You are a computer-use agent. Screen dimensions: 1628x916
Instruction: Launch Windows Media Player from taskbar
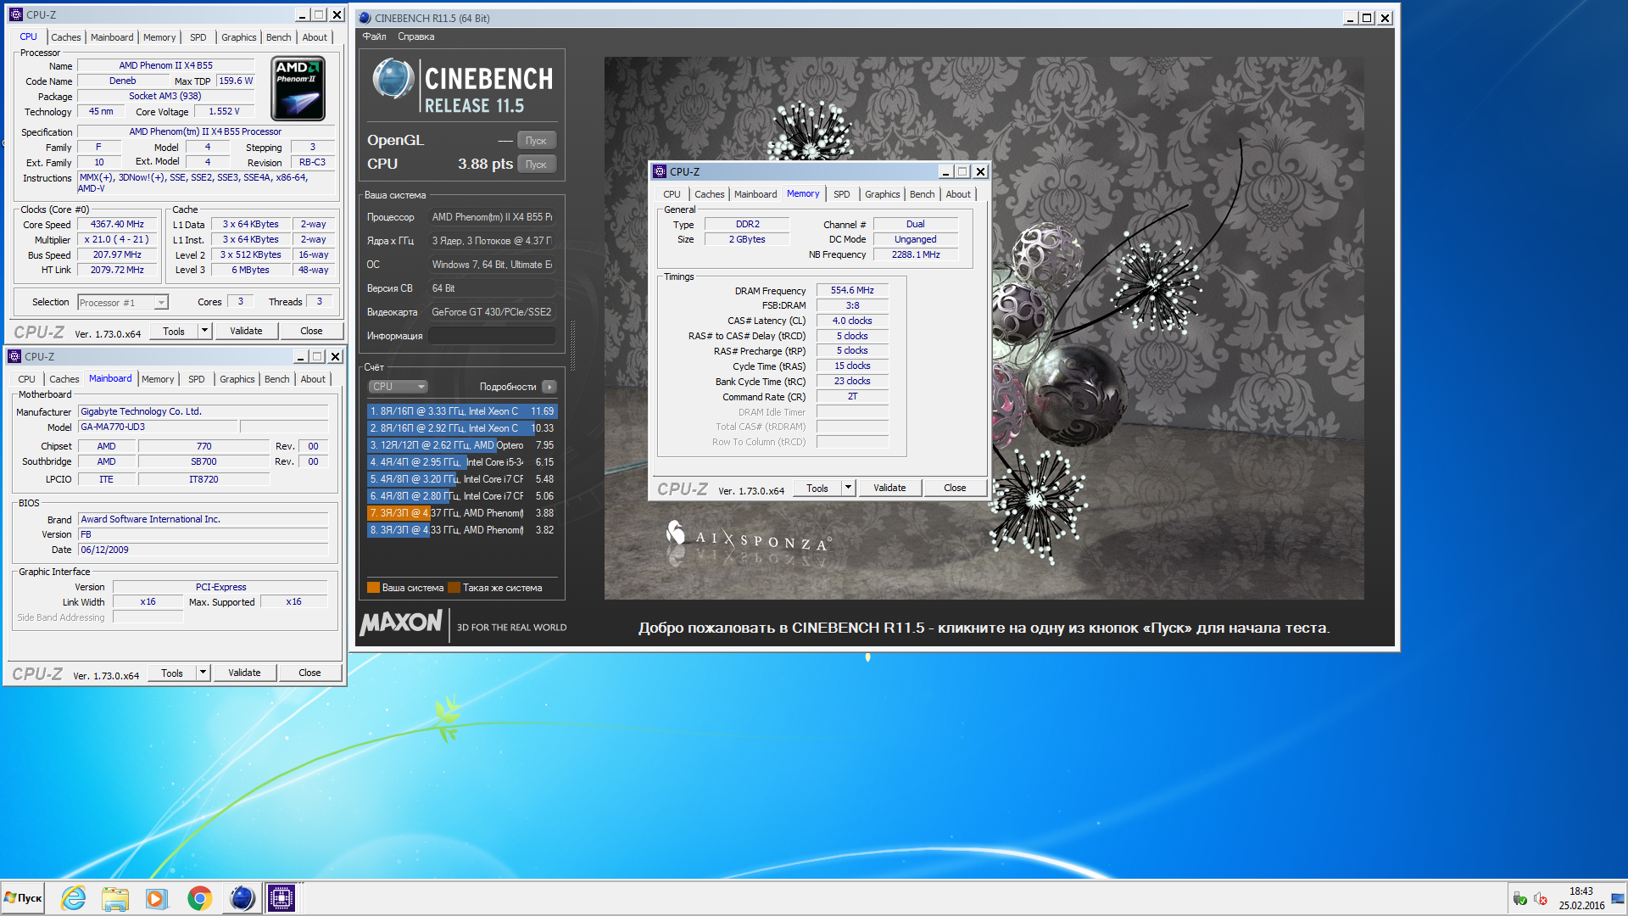point(157,897)
